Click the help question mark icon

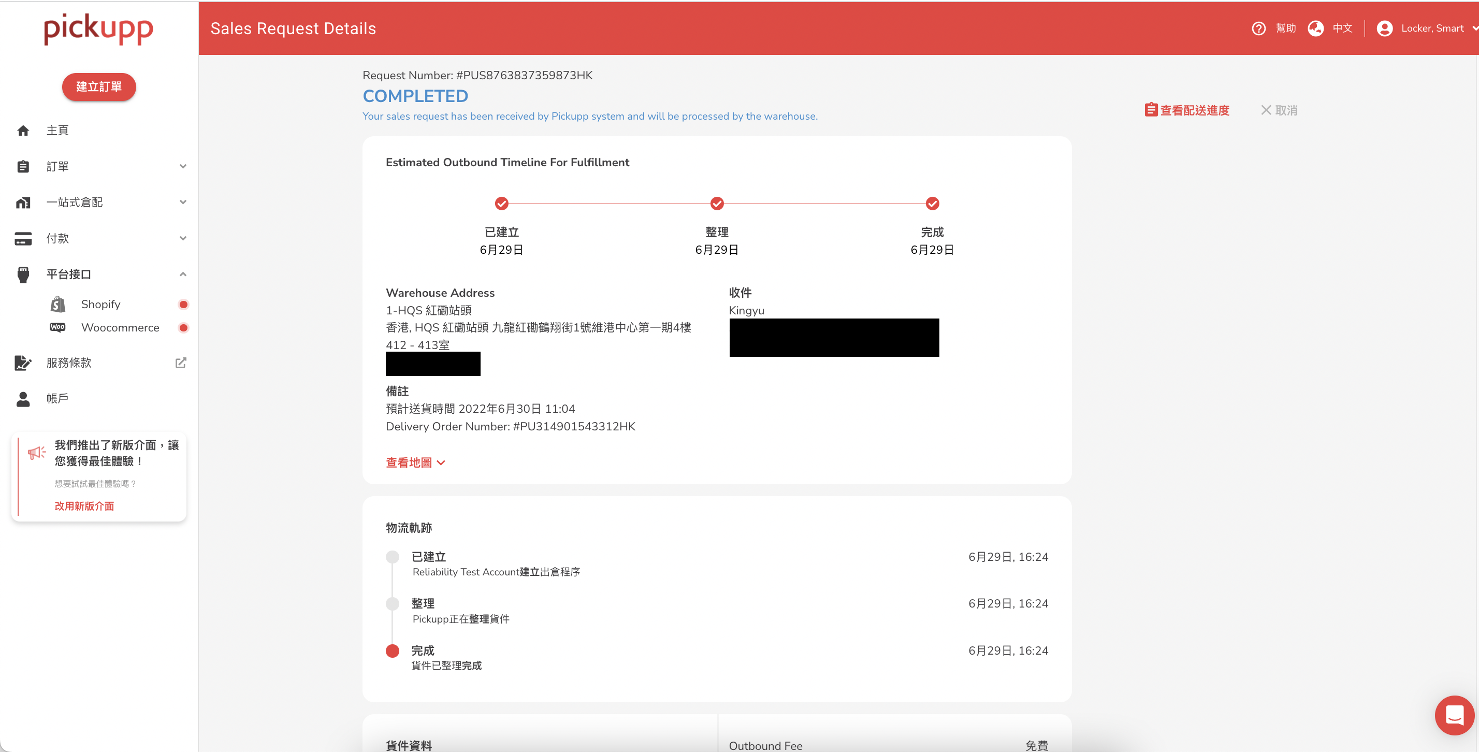tap(1258, 28)
